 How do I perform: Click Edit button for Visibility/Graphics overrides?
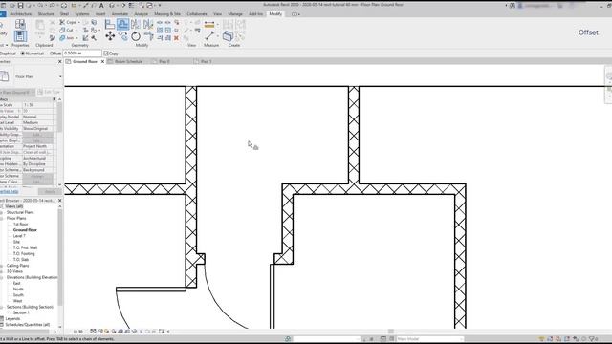pos(37,135)
